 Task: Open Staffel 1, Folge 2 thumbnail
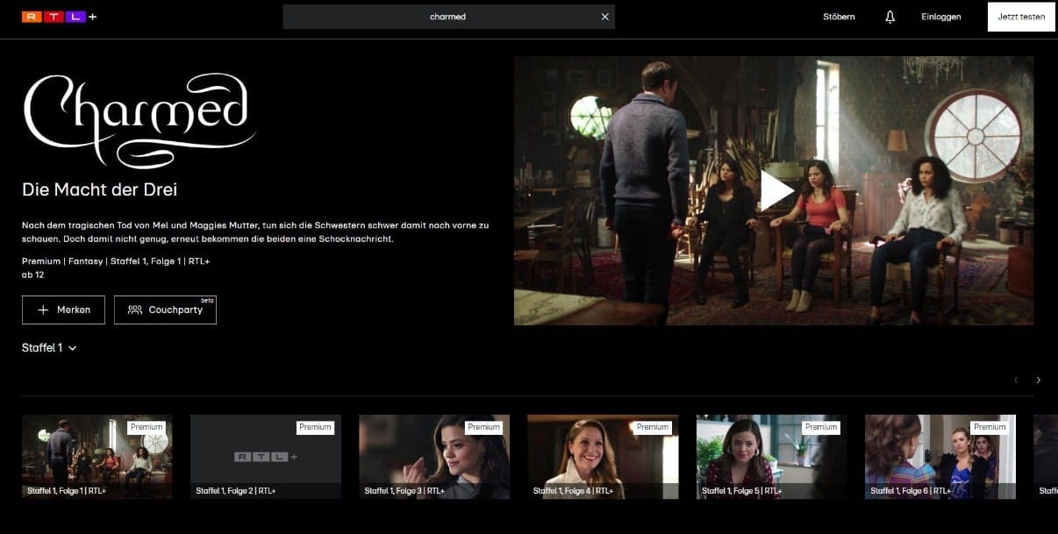click(x=266, y=457)
